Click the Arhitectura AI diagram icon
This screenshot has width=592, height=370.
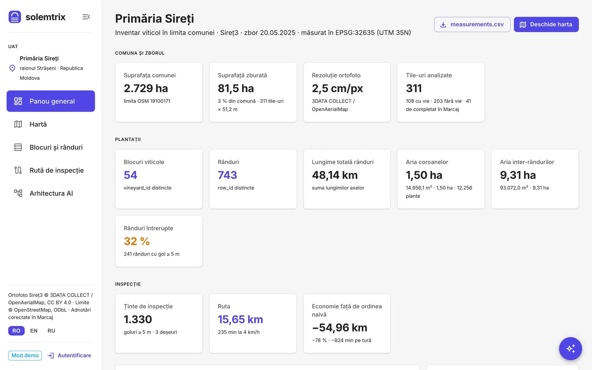pyautogui.click(x=18, y=193)
